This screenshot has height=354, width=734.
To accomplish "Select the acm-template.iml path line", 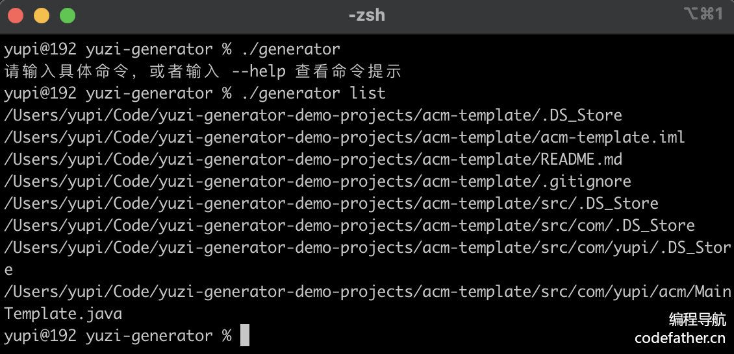I will (344, 137).
